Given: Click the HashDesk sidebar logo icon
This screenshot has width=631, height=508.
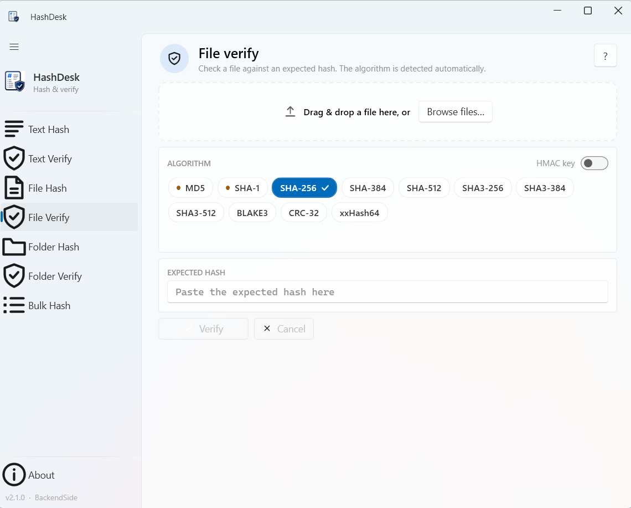Looking at the screenshot, I should 15,81.
